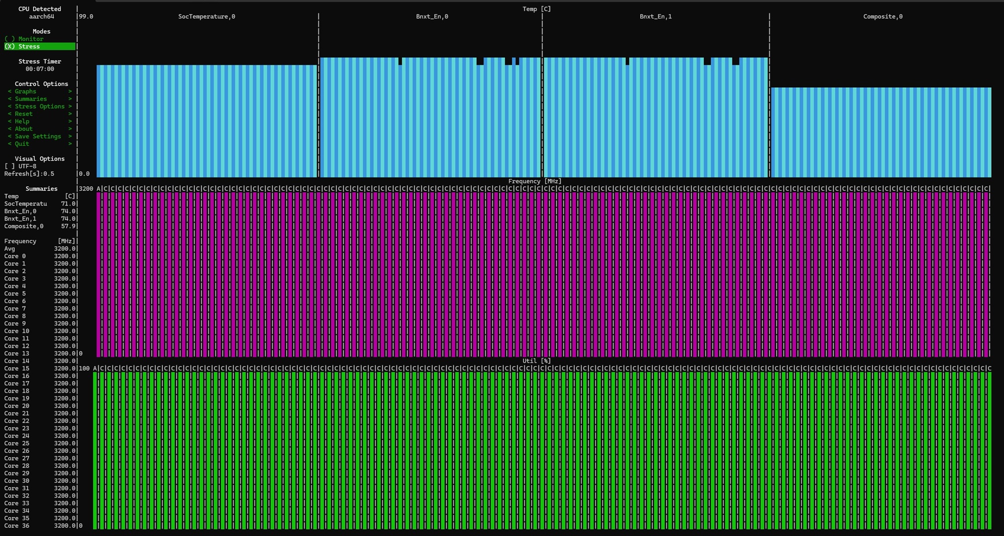Screen dimensions: 1004x536
Task: Open the Stress Options menu
Action: pos(39,106)
